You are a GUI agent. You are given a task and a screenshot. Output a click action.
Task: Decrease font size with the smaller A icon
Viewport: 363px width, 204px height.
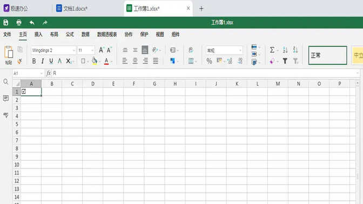pyautogui.click(x=109, y=50)
